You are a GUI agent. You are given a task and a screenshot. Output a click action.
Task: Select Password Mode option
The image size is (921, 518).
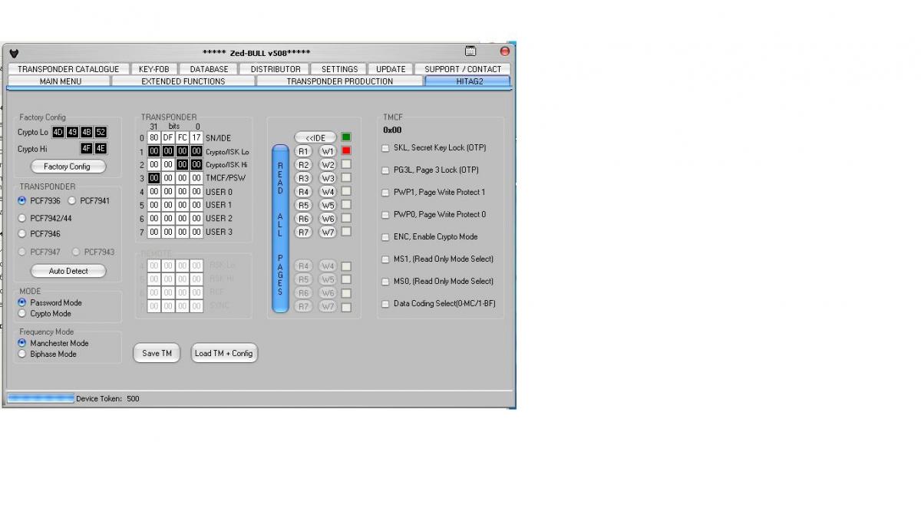[x=21, y=302]
